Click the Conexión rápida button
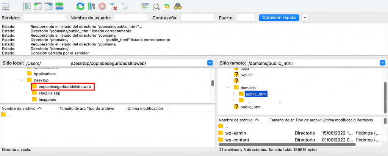 [x=279, y=18]
